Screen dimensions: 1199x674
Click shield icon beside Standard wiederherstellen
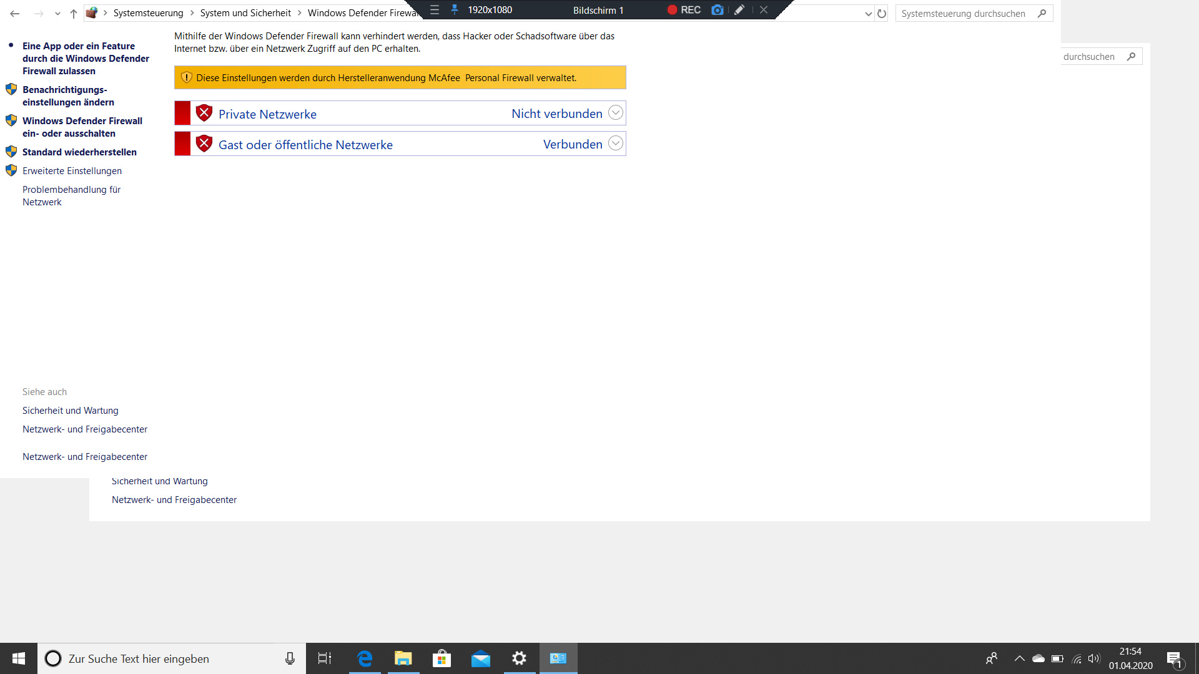11,152
